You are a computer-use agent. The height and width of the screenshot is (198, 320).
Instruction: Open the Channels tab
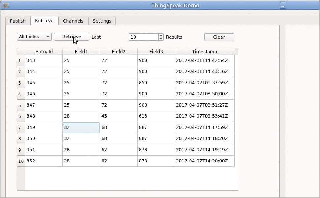tap(73, 21)
